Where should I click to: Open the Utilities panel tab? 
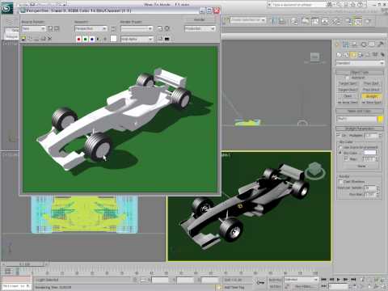pyautogui.click(x=381, y=44)
